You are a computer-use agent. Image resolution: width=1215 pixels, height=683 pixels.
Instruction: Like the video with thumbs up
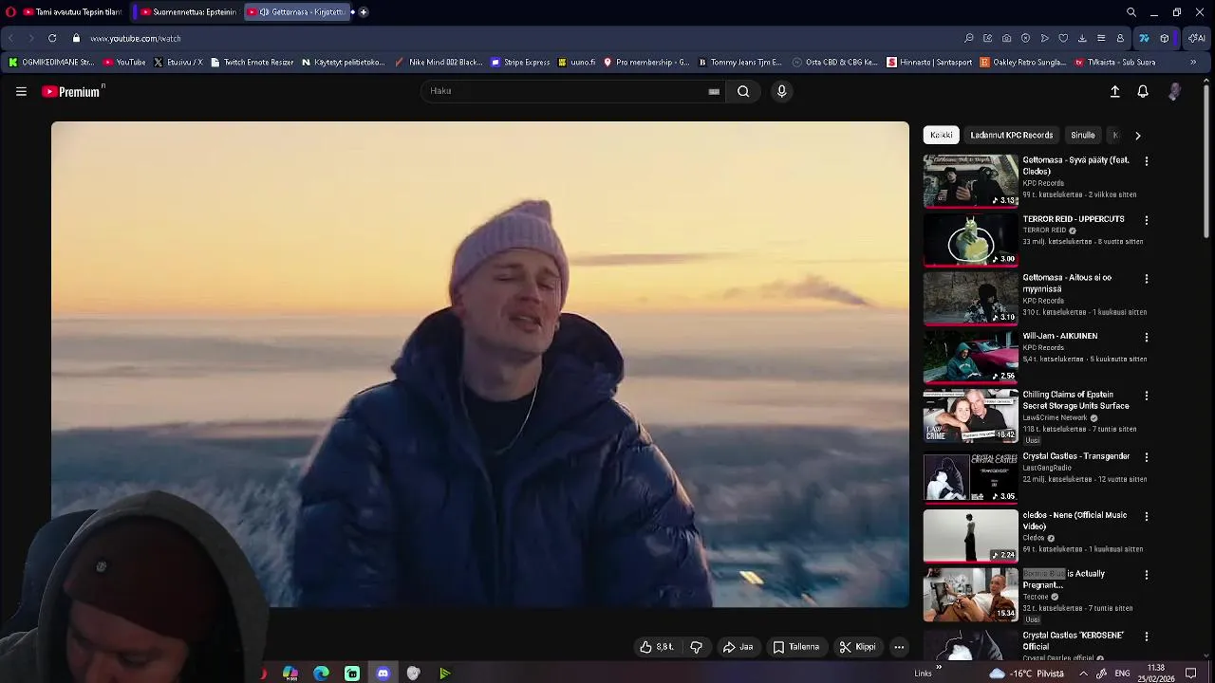(656, 647)
